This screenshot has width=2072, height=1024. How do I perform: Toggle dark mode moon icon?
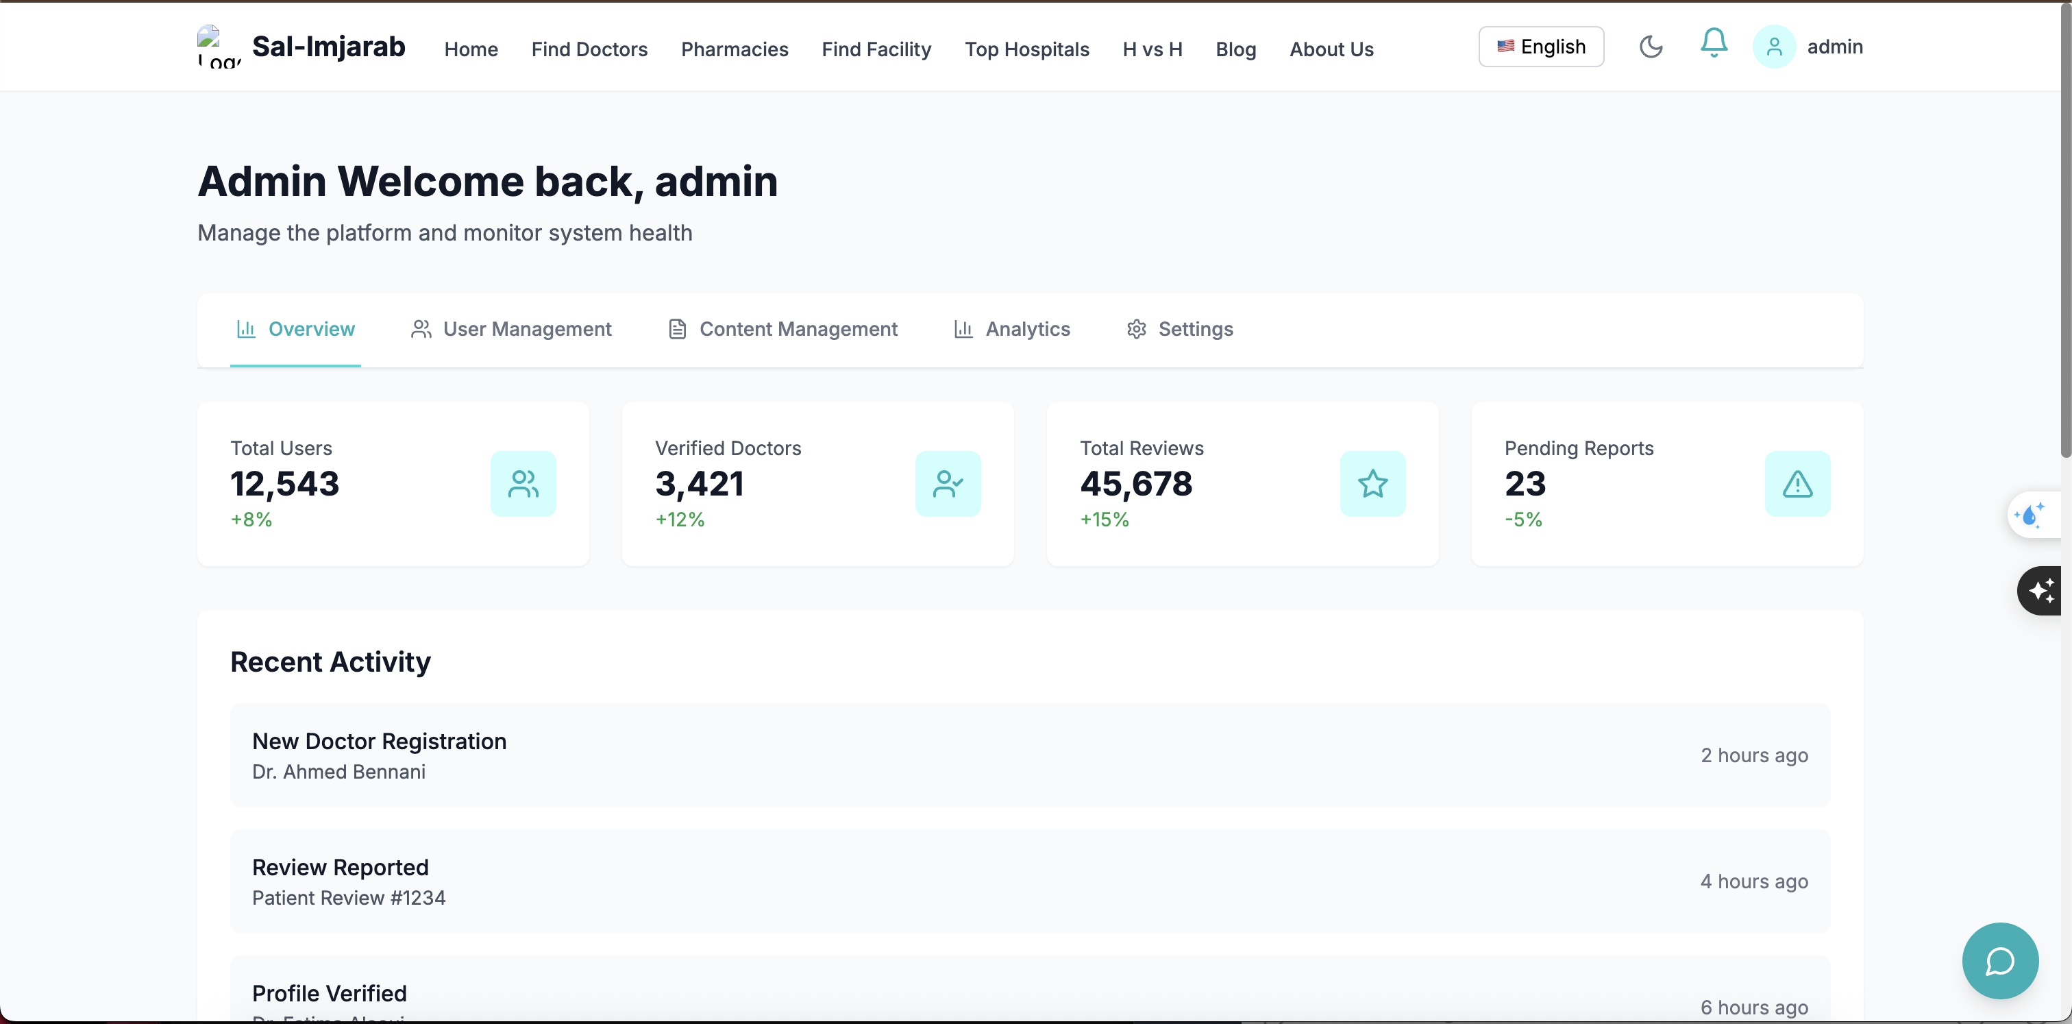(1651, 47)
